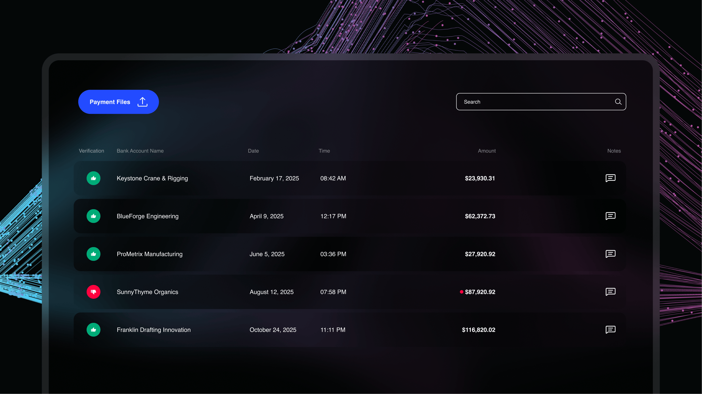
Task: Click the Amount column header
Action: coord(487,151)
